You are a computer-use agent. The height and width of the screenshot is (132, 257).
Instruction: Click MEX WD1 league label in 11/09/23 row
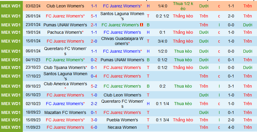coord(11,127)
